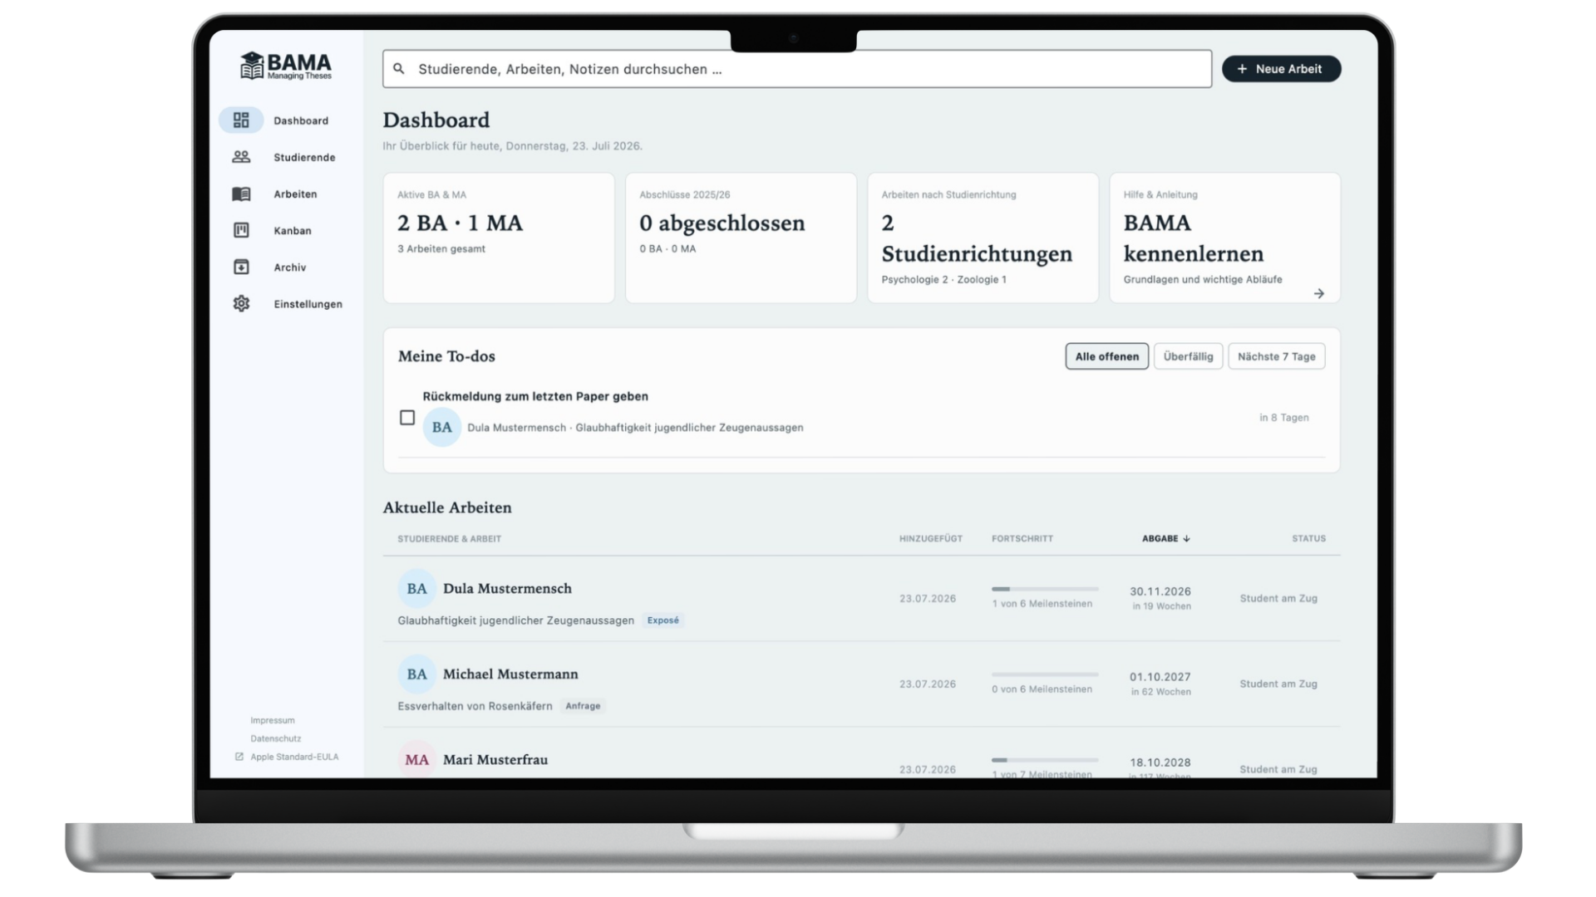This screenshot has width=1596, height=897.
Task: Select the Alle offen filter
Action: tap(1107, 356)
